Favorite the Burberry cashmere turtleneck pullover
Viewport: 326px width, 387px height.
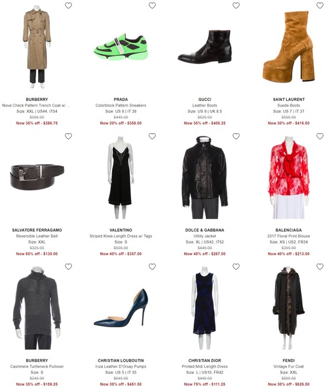[x=68, y=267]
